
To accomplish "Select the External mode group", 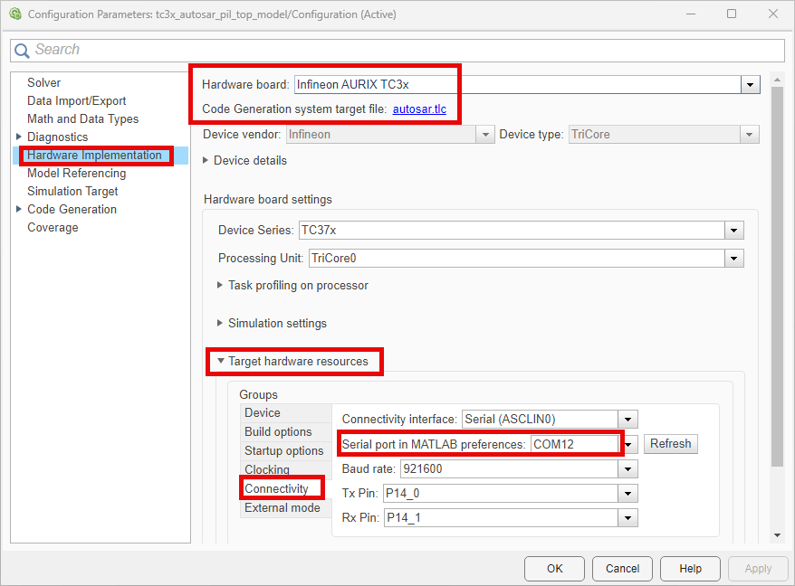I will (x=285, y=507).
